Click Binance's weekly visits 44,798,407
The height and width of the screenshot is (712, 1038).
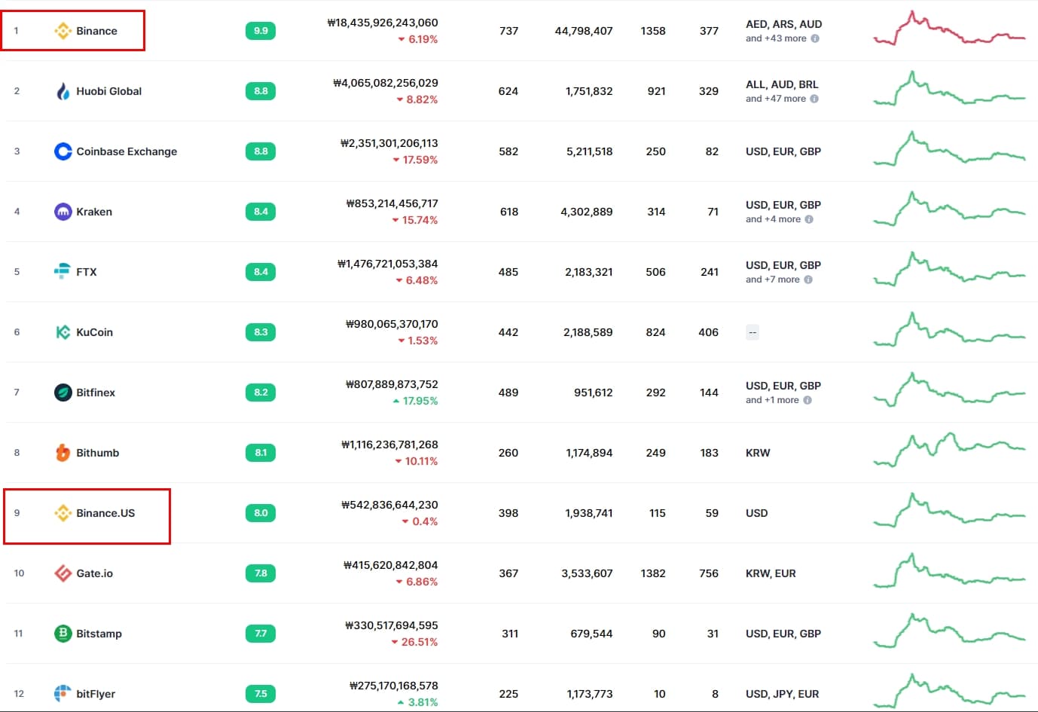pos(584,31)
